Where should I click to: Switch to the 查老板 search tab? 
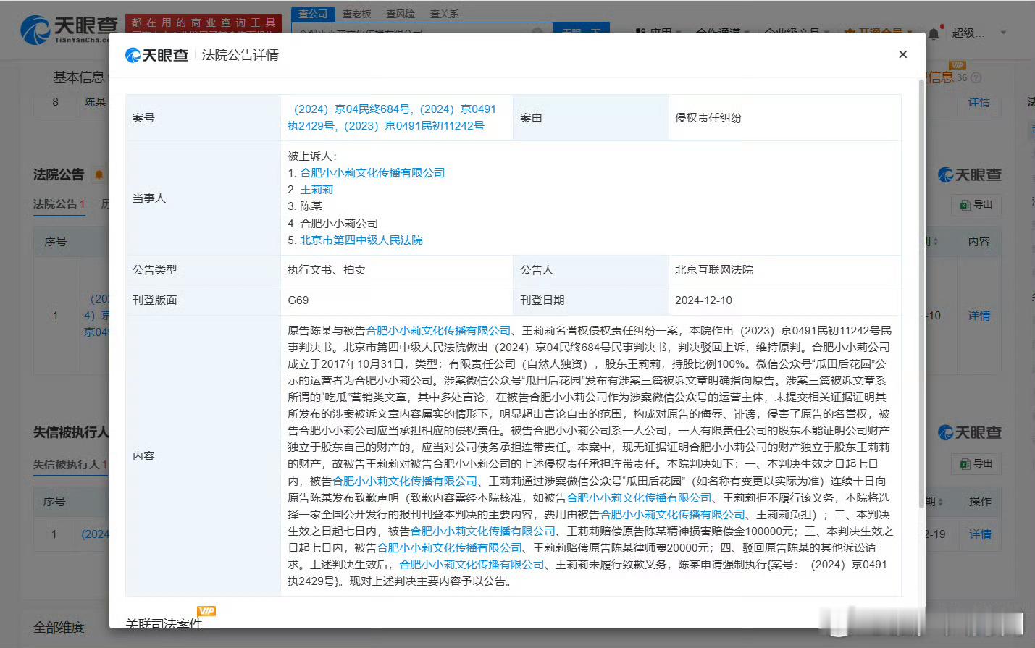[x=356, y=14]
